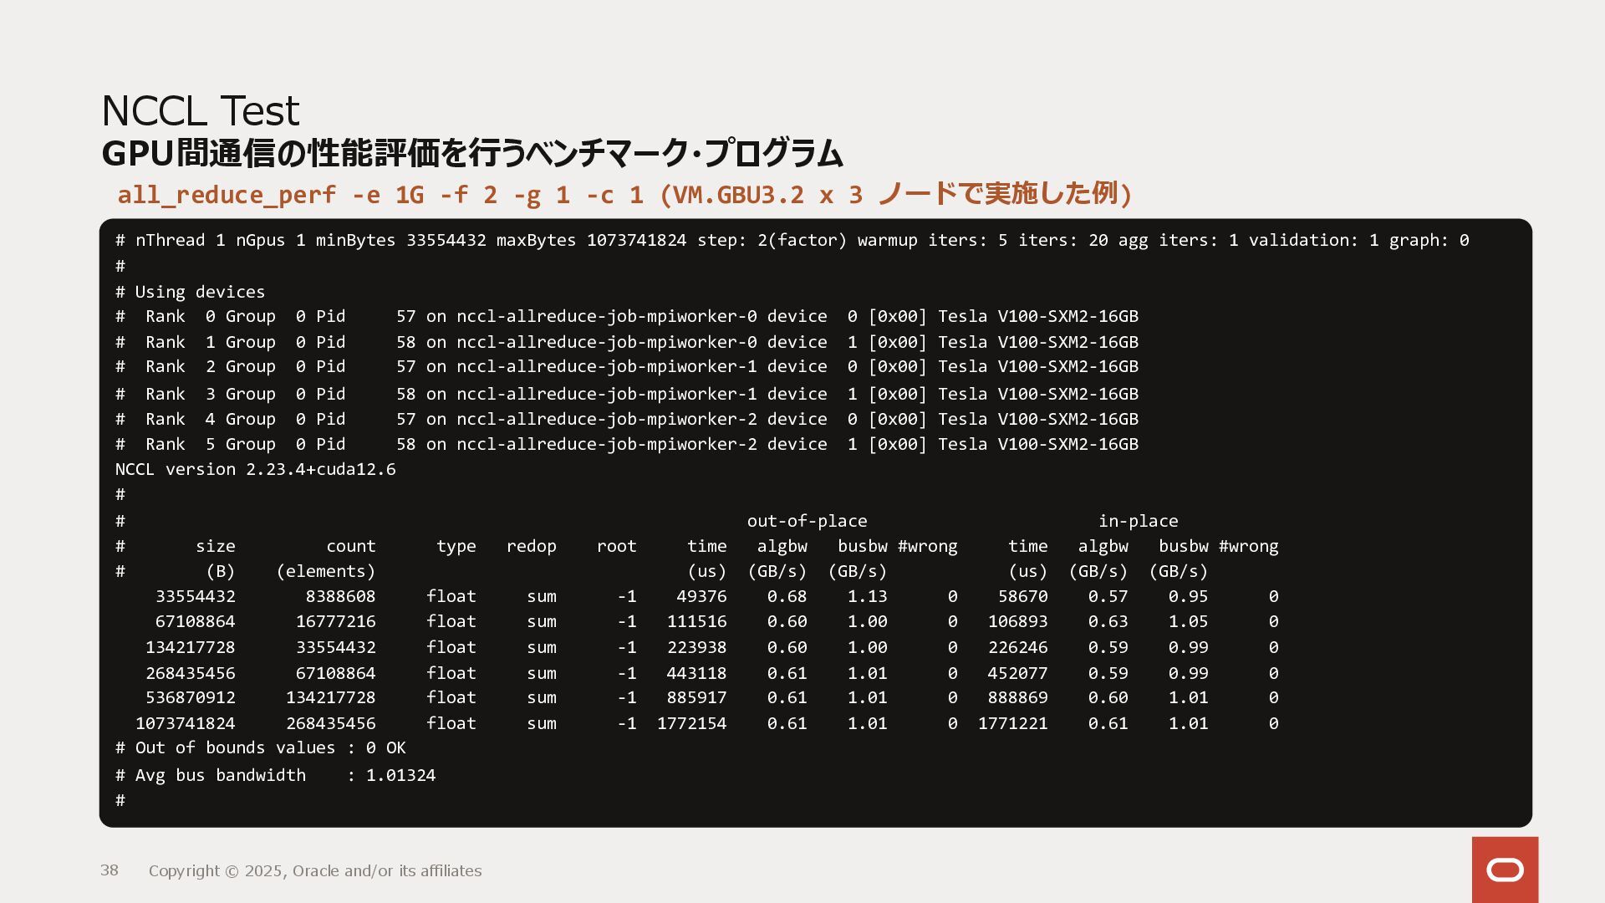Click the Rank 5 device line

(x=627, y=445)
